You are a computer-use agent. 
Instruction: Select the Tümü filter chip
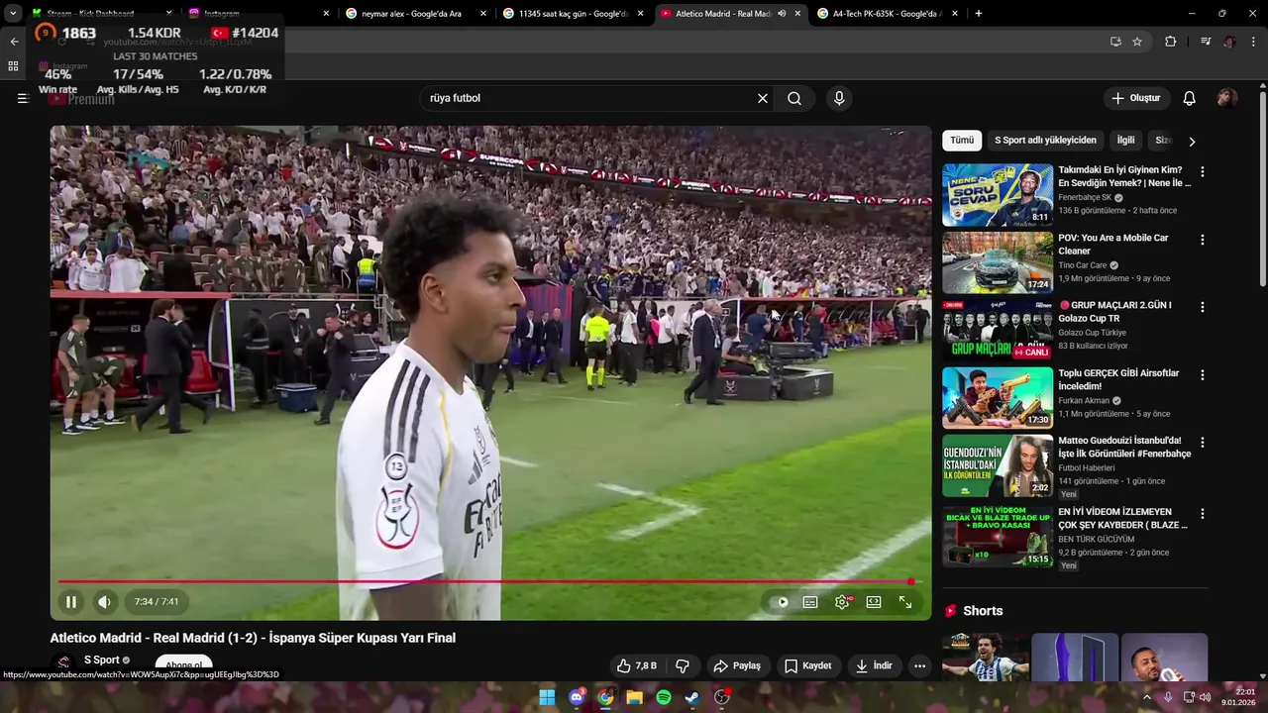coord(962,141)
